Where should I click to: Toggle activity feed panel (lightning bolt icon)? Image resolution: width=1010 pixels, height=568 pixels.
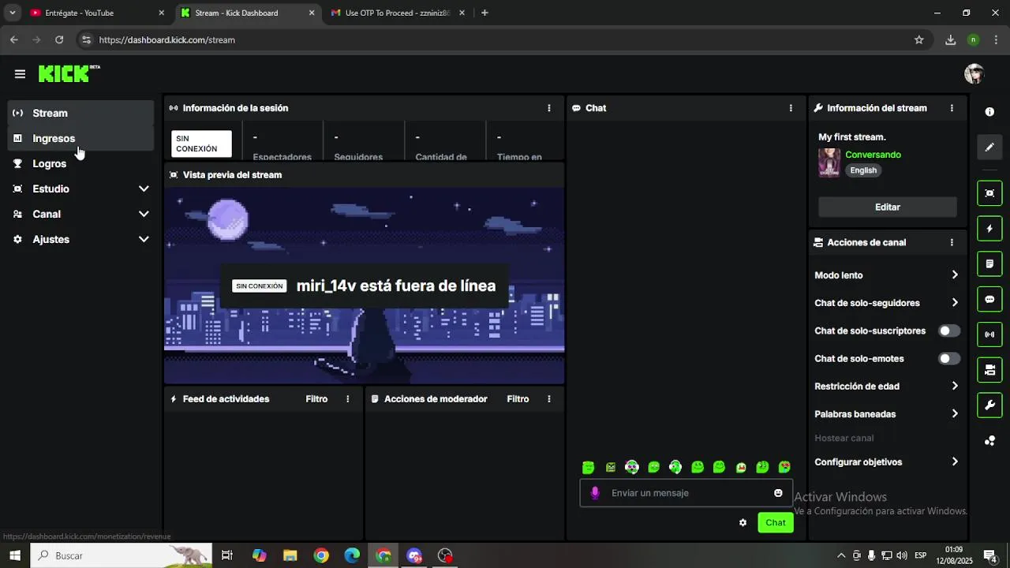click(989, 229)
